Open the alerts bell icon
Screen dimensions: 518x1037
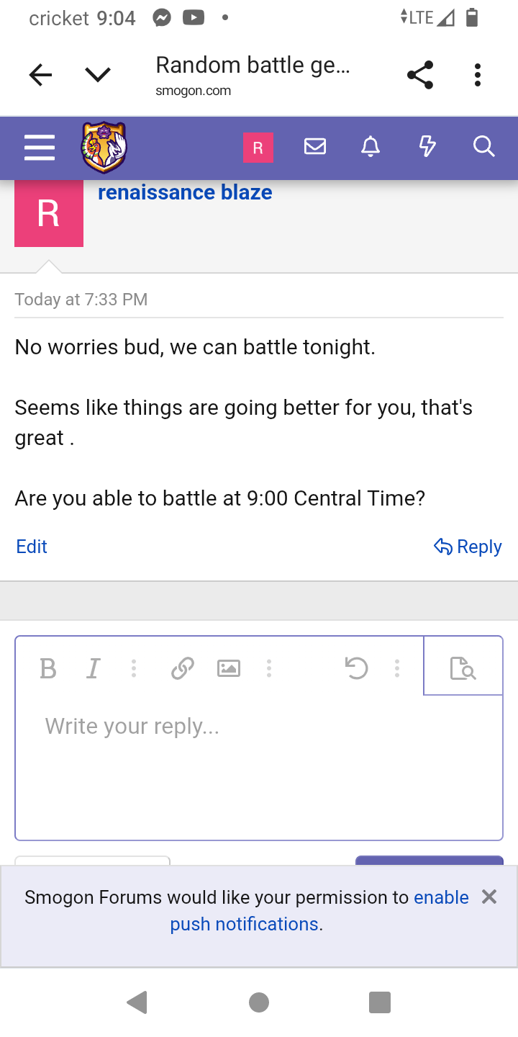(371, 147)
